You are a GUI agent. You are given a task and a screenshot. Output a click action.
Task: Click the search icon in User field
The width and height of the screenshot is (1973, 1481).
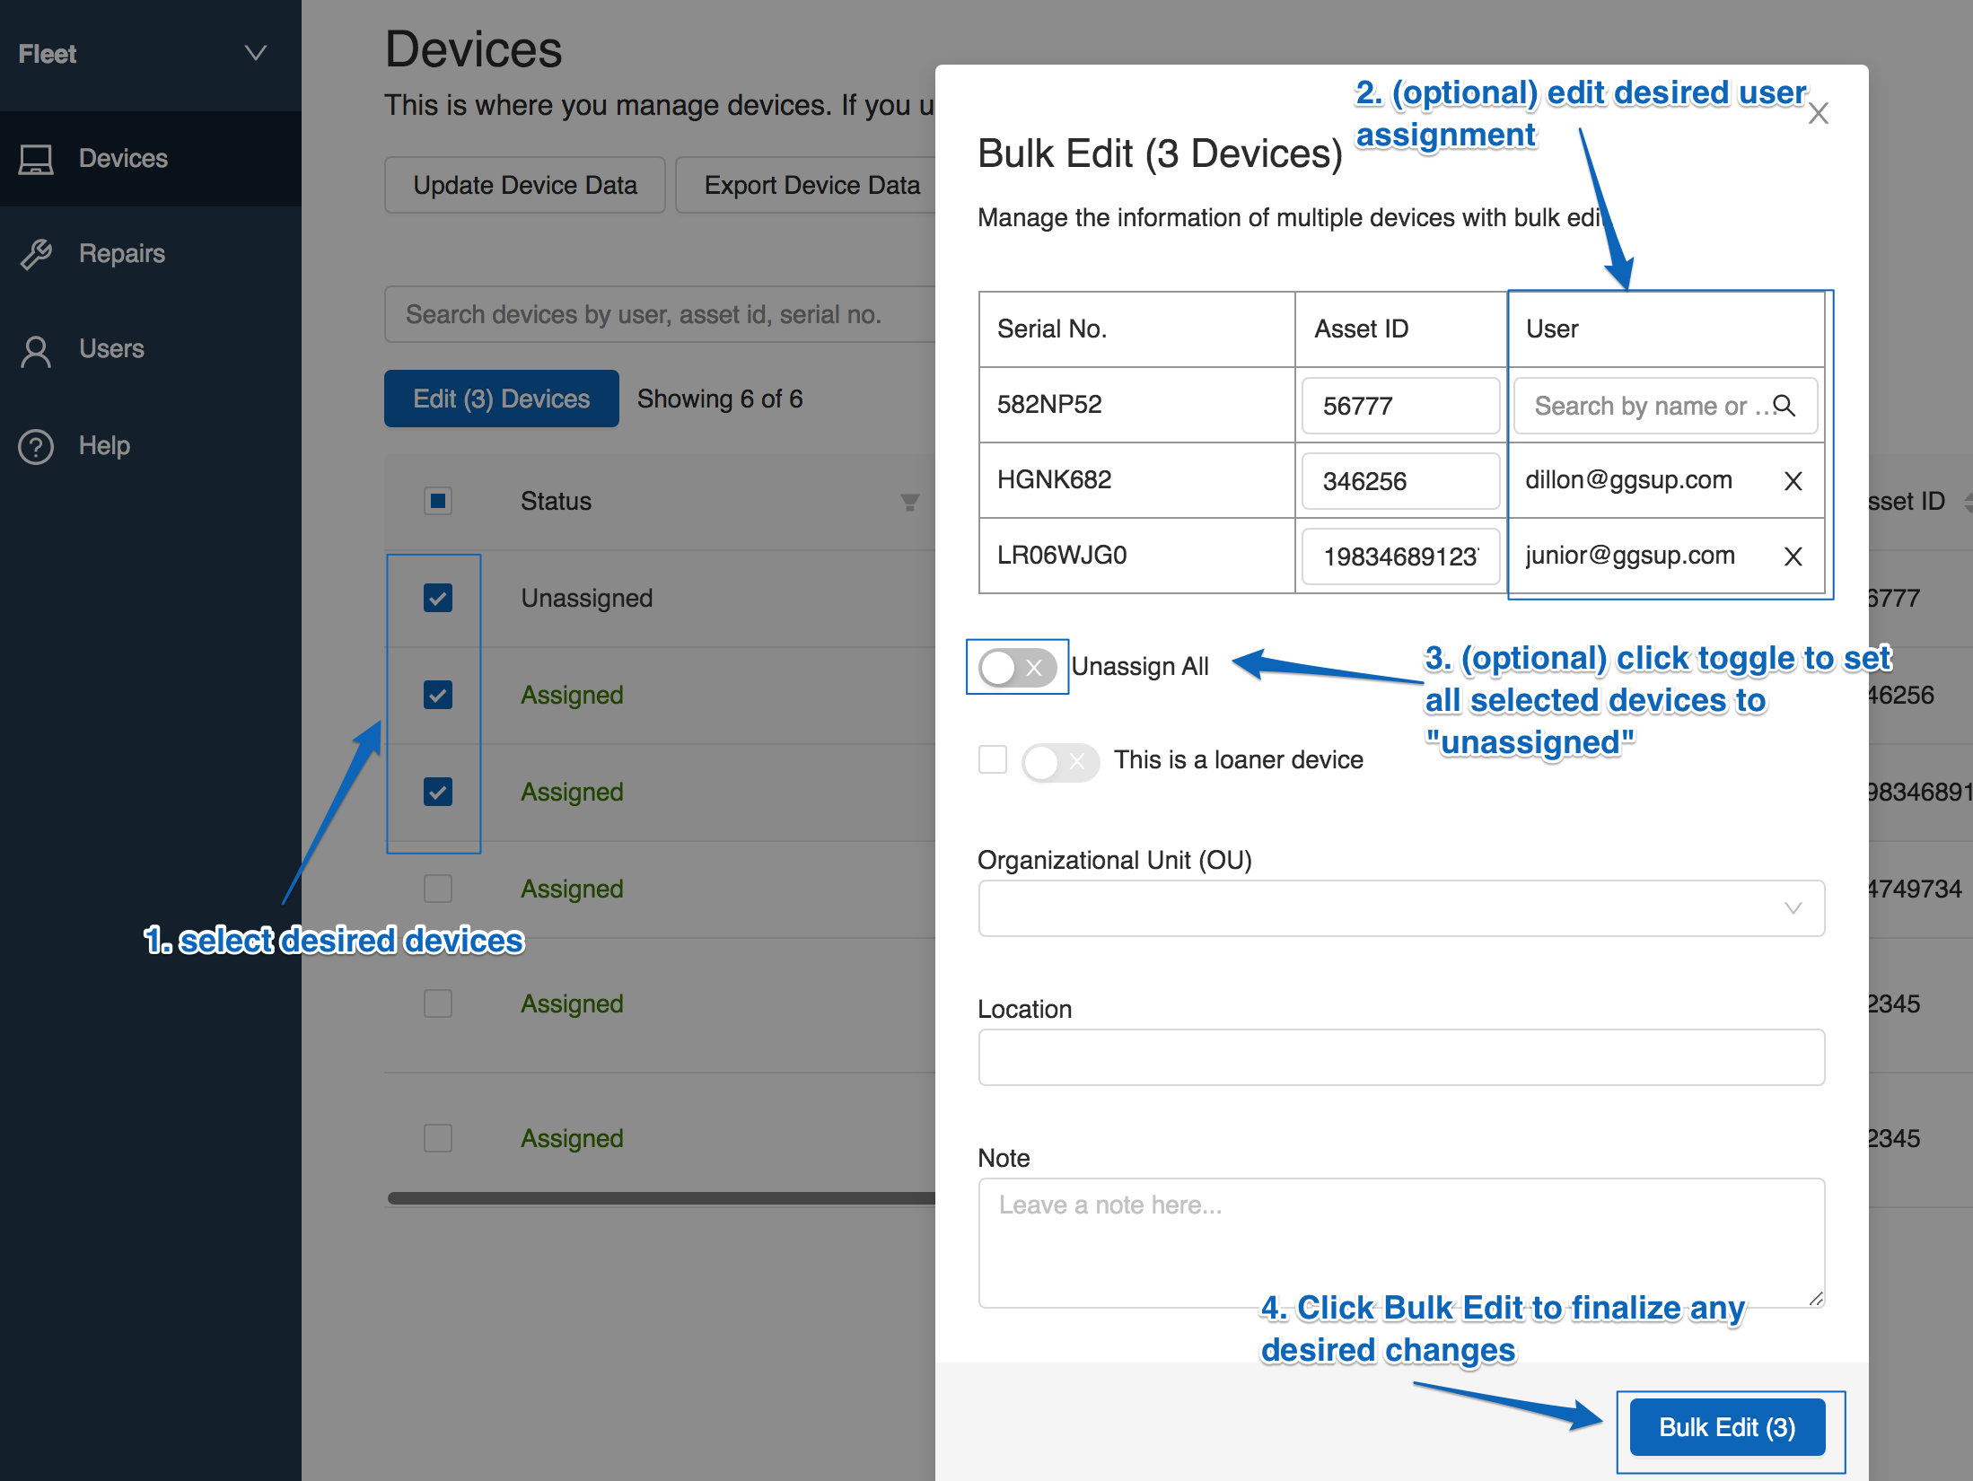click(x=1788, y=406)
